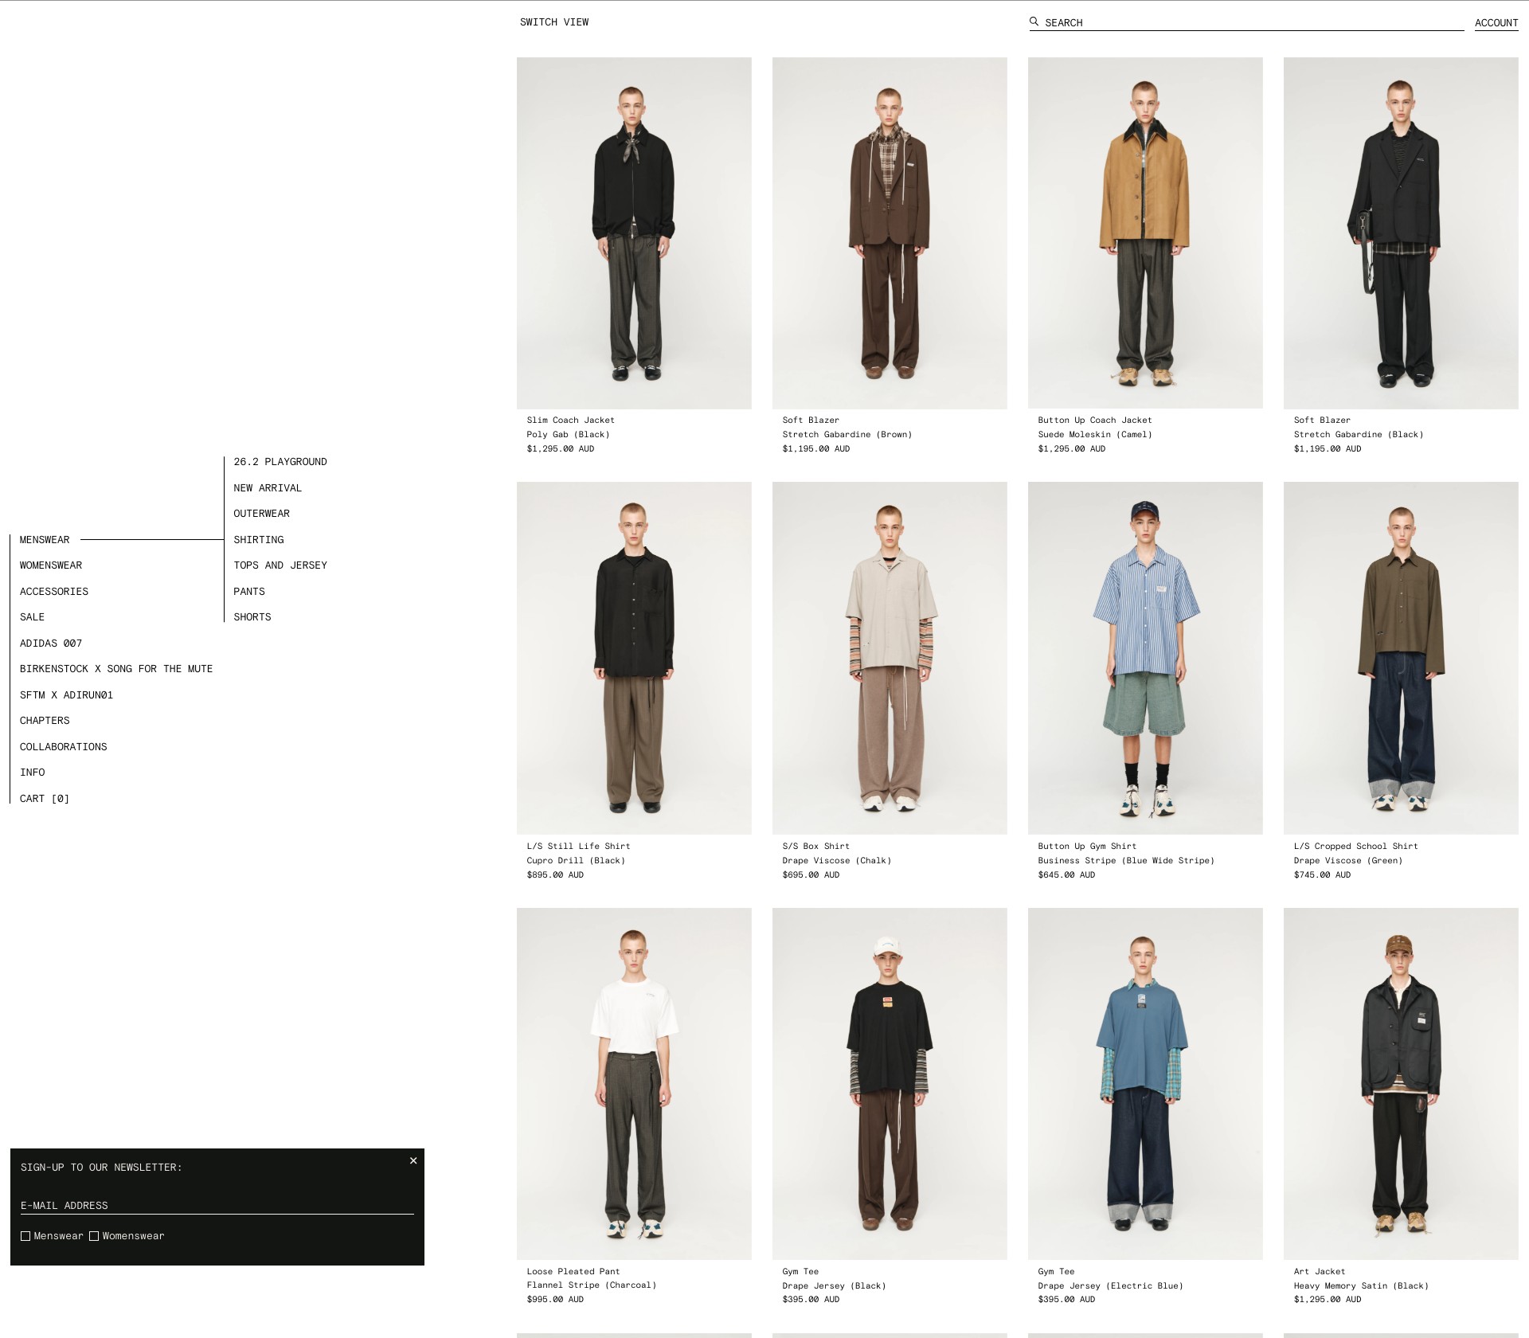The width and height of the screenshot is (1529, 1338).
Task: View the Slim Coach Jacket product image
Action: [x=634, y=233]
